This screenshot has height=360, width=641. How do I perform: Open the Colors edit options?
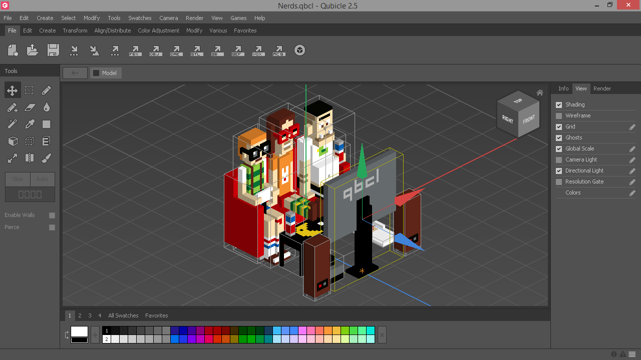click(632, 193)
